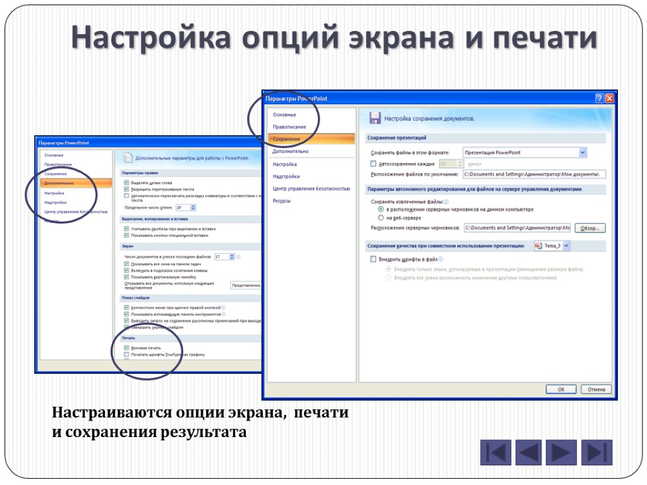Viewport: 647px width, 485px height.
Task: Select Основные in the back dialog sidebar
Action: click(x=54, y=155)
